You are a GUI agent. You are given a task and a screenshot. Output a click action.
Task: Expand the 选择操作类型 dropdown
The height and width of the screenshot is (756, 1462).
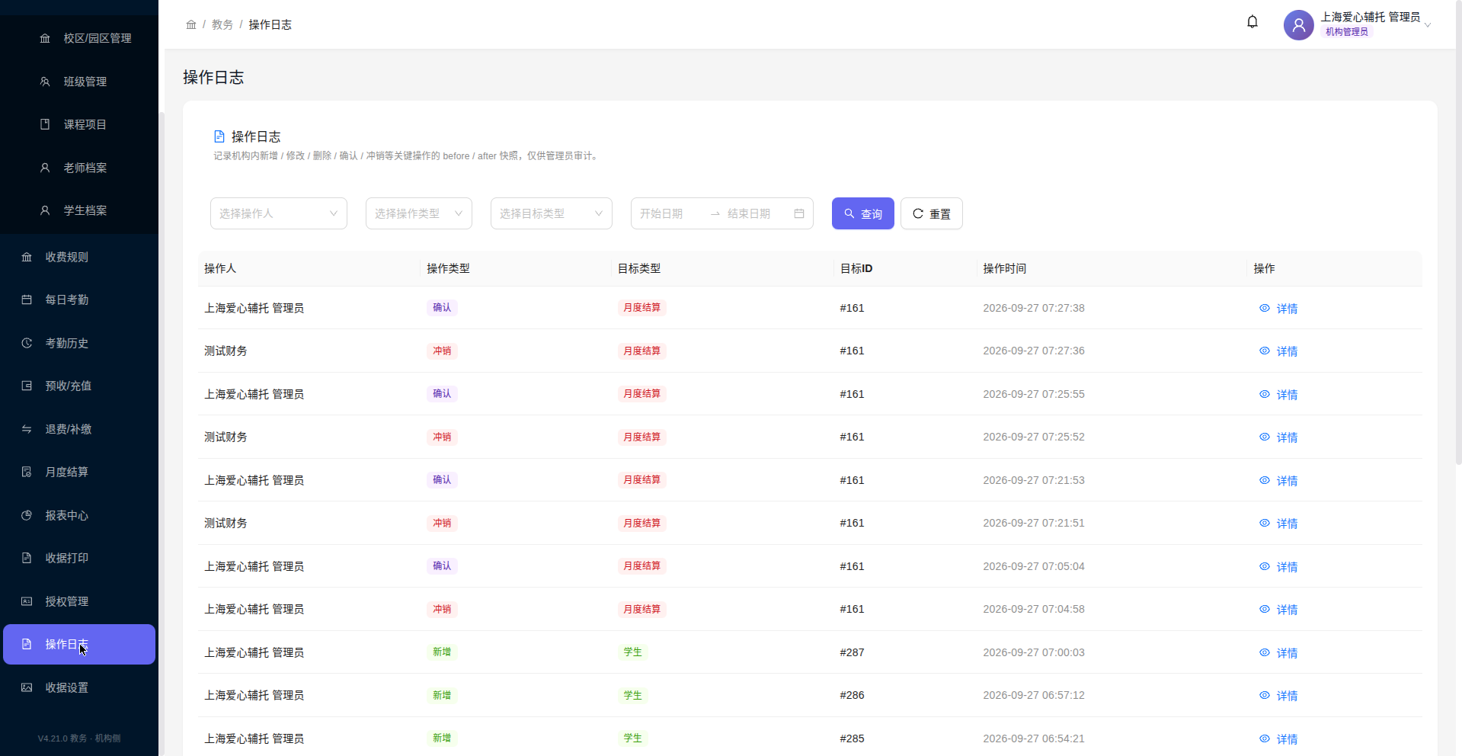point(419,213)
